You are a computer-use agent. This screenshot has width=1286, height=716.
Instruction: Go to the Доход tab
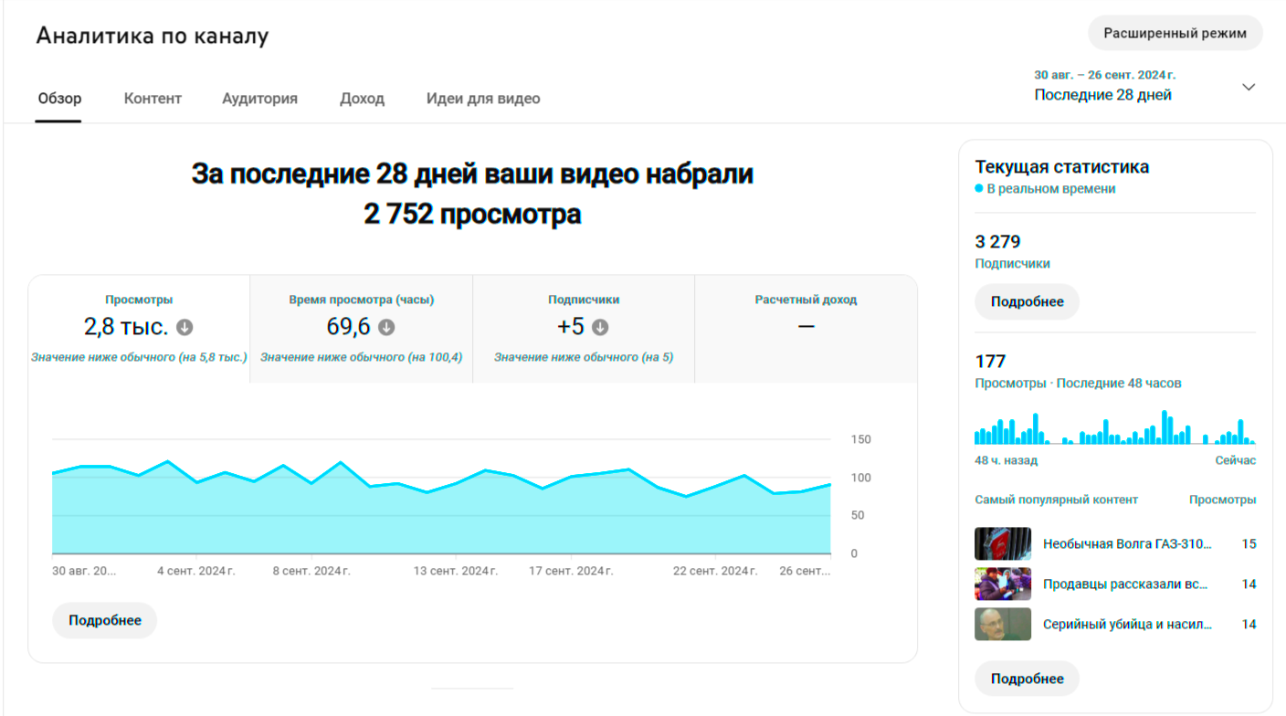[362, 99]
